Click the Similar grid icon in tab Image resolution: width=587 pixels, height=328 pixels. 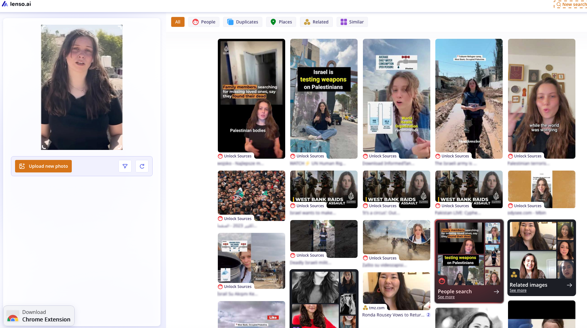(344, 22)
